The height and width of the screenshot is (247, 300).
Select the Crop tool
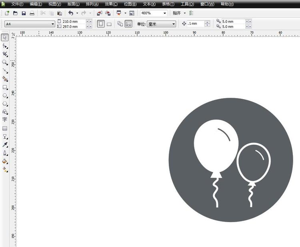(x=5, y=54)
